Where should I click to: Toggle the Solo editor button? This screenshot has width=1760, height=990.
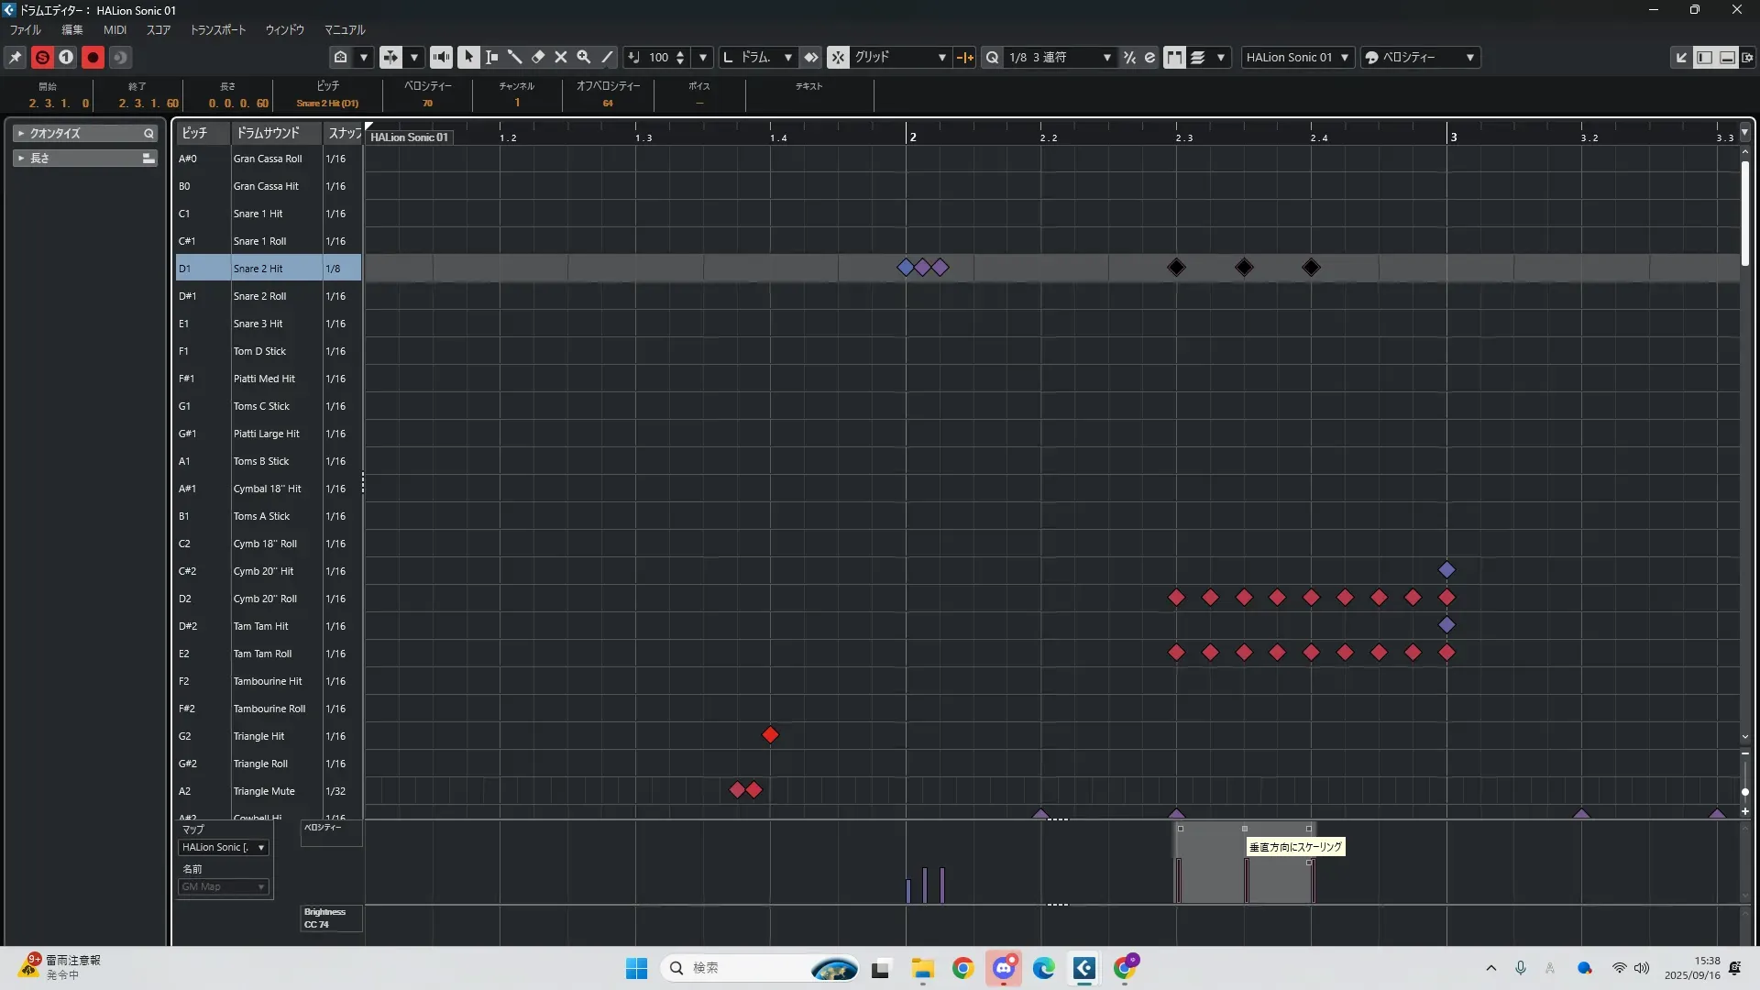(x=42, y=57)
